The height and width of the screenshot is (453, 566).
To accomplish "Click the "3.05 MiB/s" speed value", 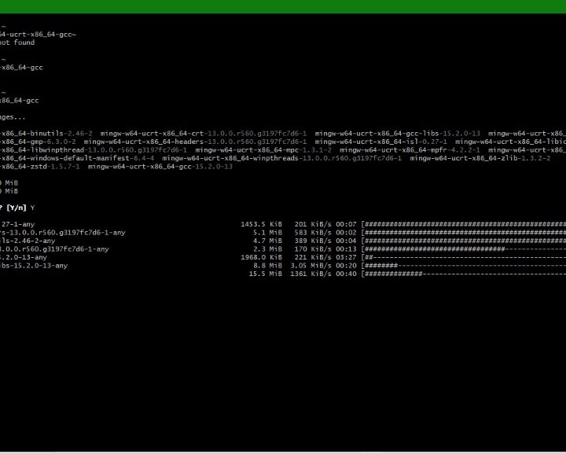I will coord(311,266).
